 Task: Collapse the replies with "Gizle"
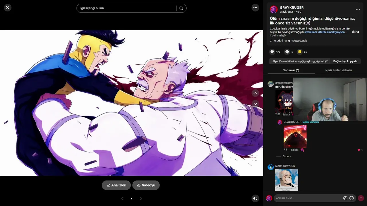[288, 156]
